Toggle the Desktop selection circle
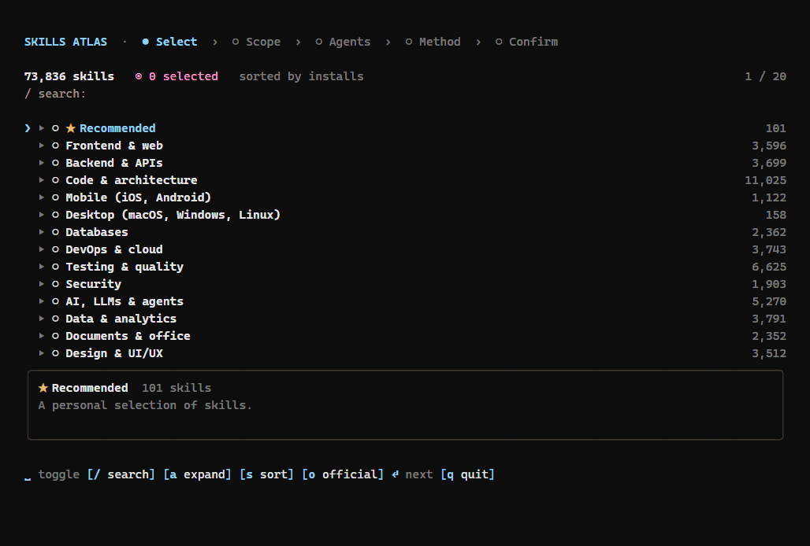The height and width of the screenshot is (546, 810). click(55, 215)
